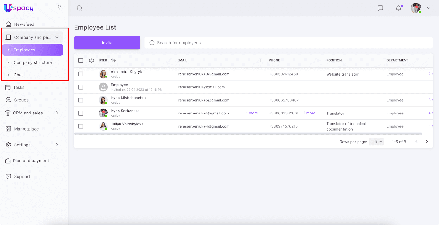Click the search magnifier icon in top bar
This screenshot has height=225, width=439.
80,8
